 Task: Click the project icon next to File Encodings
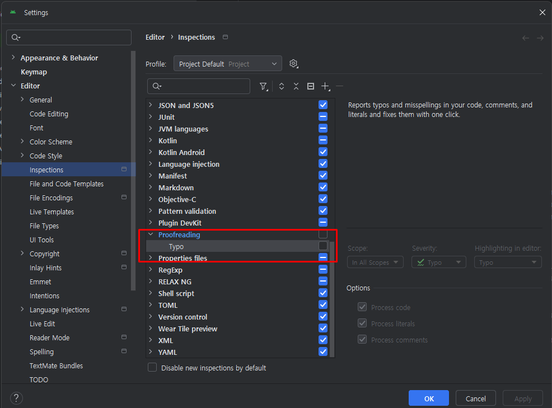(x=124, y=197)
